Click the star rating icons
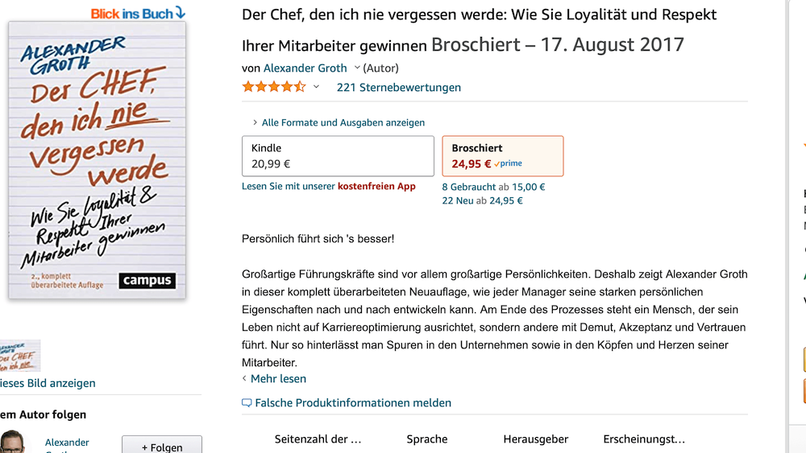 (x=274, y=87)
